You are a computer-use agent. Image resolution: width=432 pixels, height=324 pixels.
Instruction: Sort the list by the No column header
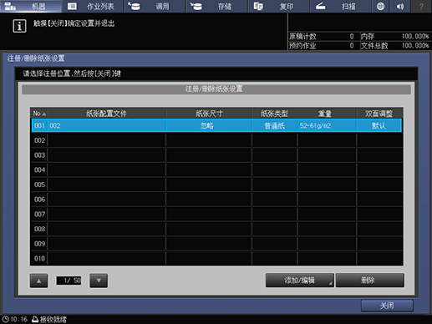[x=39, y=114]
